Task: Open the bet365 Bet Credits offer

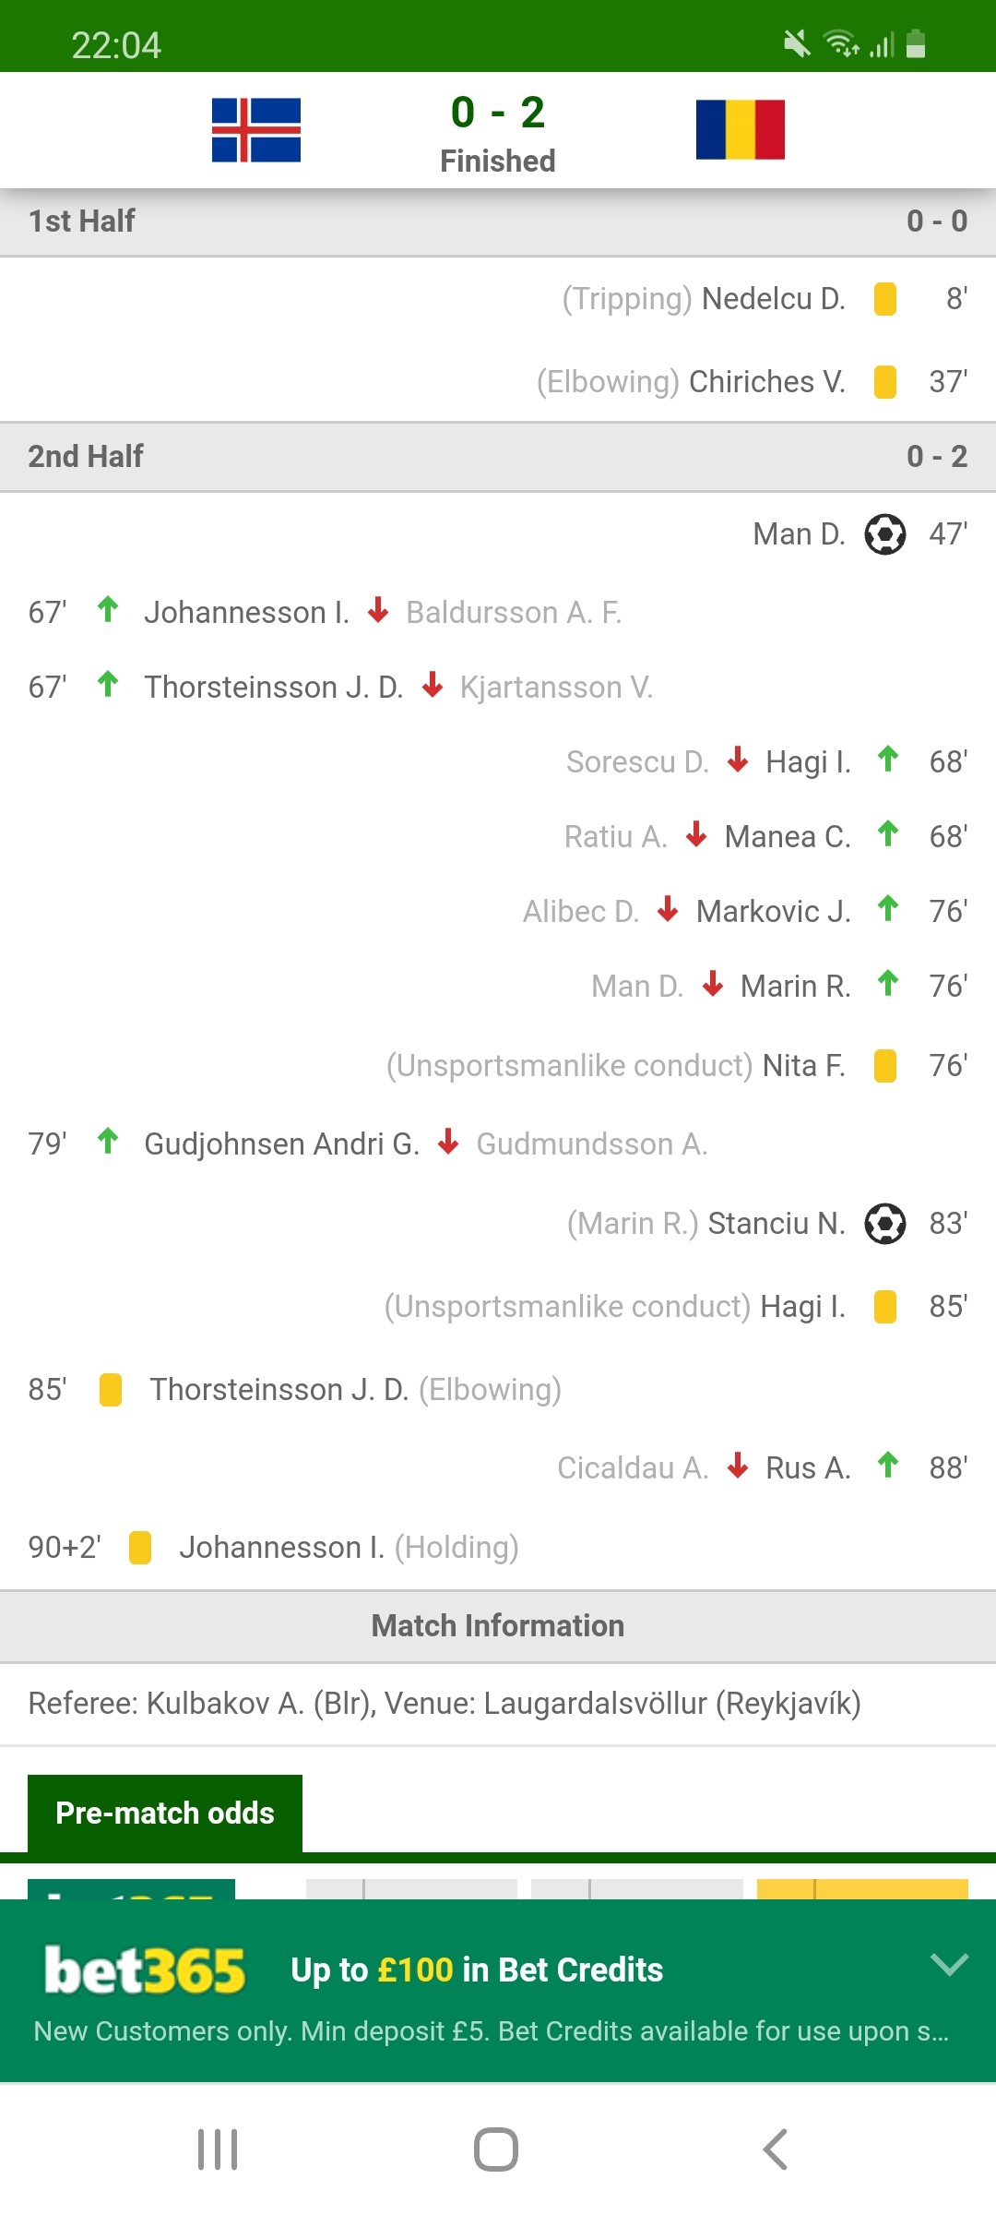Action: tap(477, 1970)
